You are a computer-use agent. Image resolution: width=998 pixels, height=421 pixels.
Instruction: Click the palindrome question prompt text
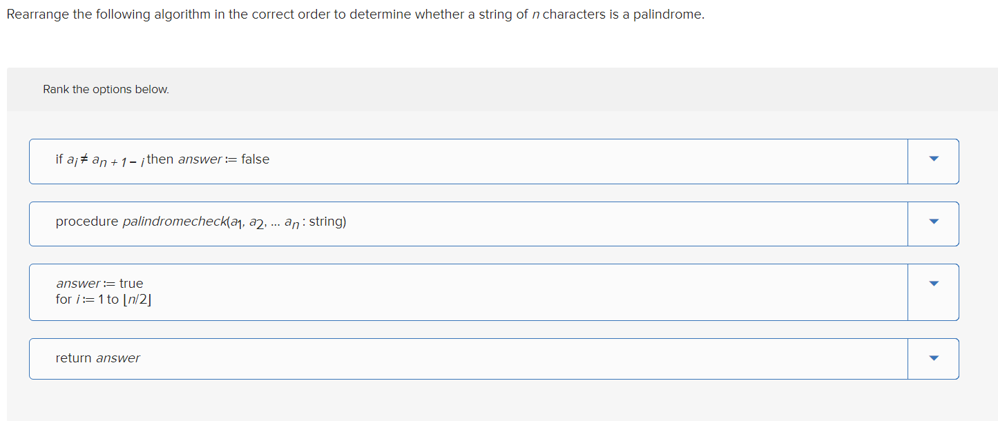coord(356,14)
